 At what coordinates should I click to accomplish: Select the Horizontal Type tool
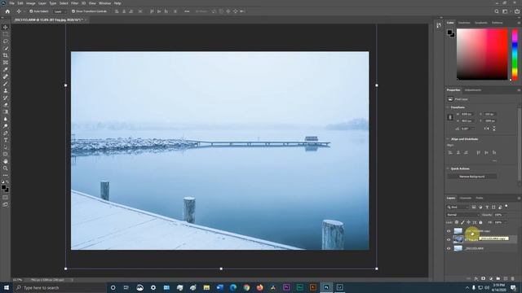[6, 140]
